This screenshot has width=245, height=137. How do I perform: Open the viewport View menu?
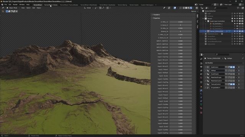point(23,8)
